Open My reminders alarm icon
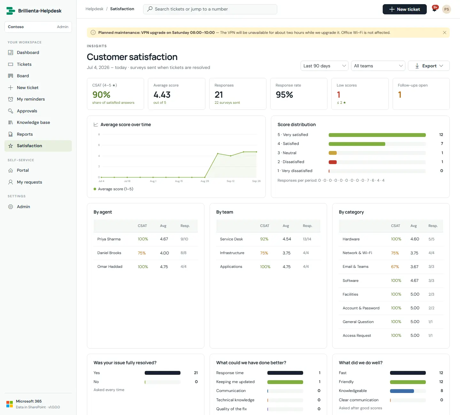The height and width of the screenshot is (415, 460). tap(11, 99)
